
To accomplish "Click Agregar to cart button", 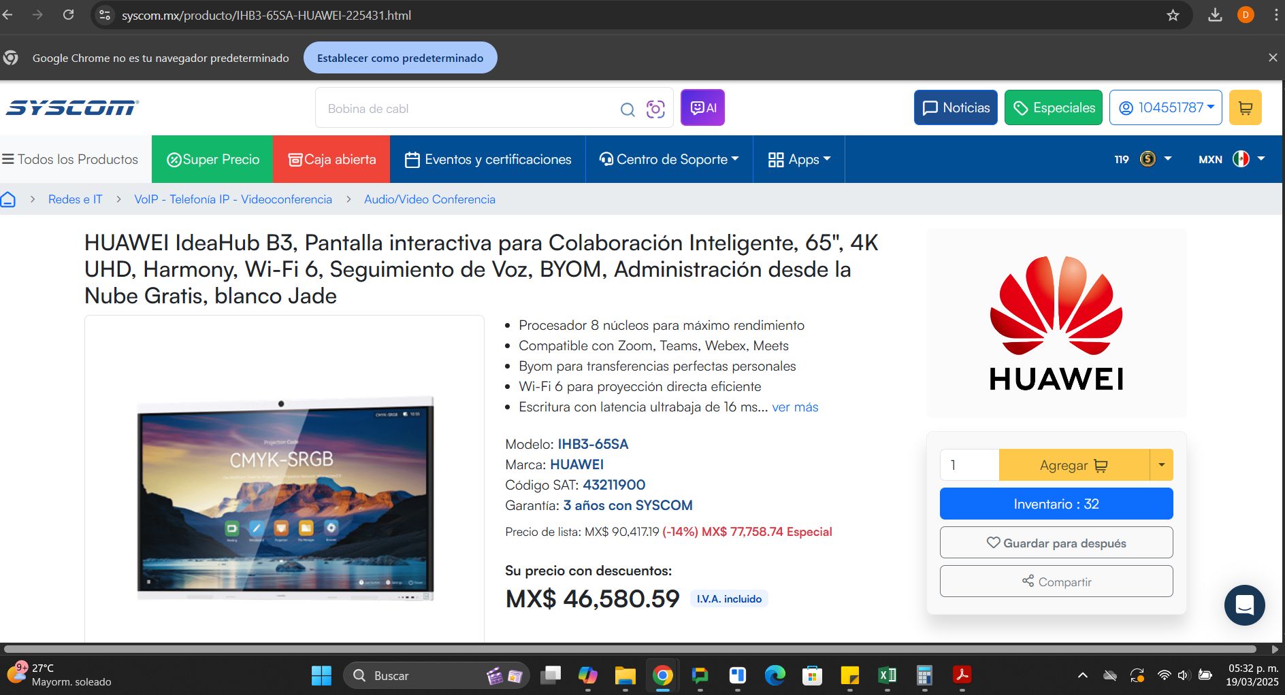I will coord(1074,465).
